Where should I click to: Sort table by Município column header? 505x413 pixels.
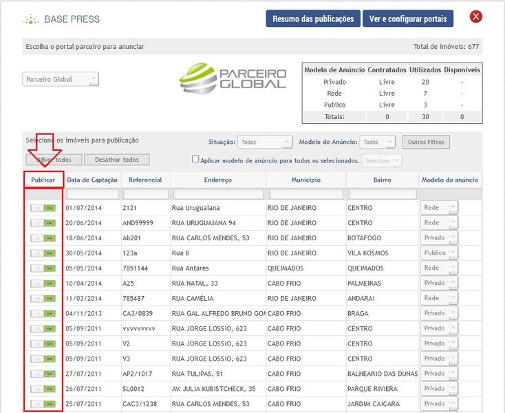point(305,180)
